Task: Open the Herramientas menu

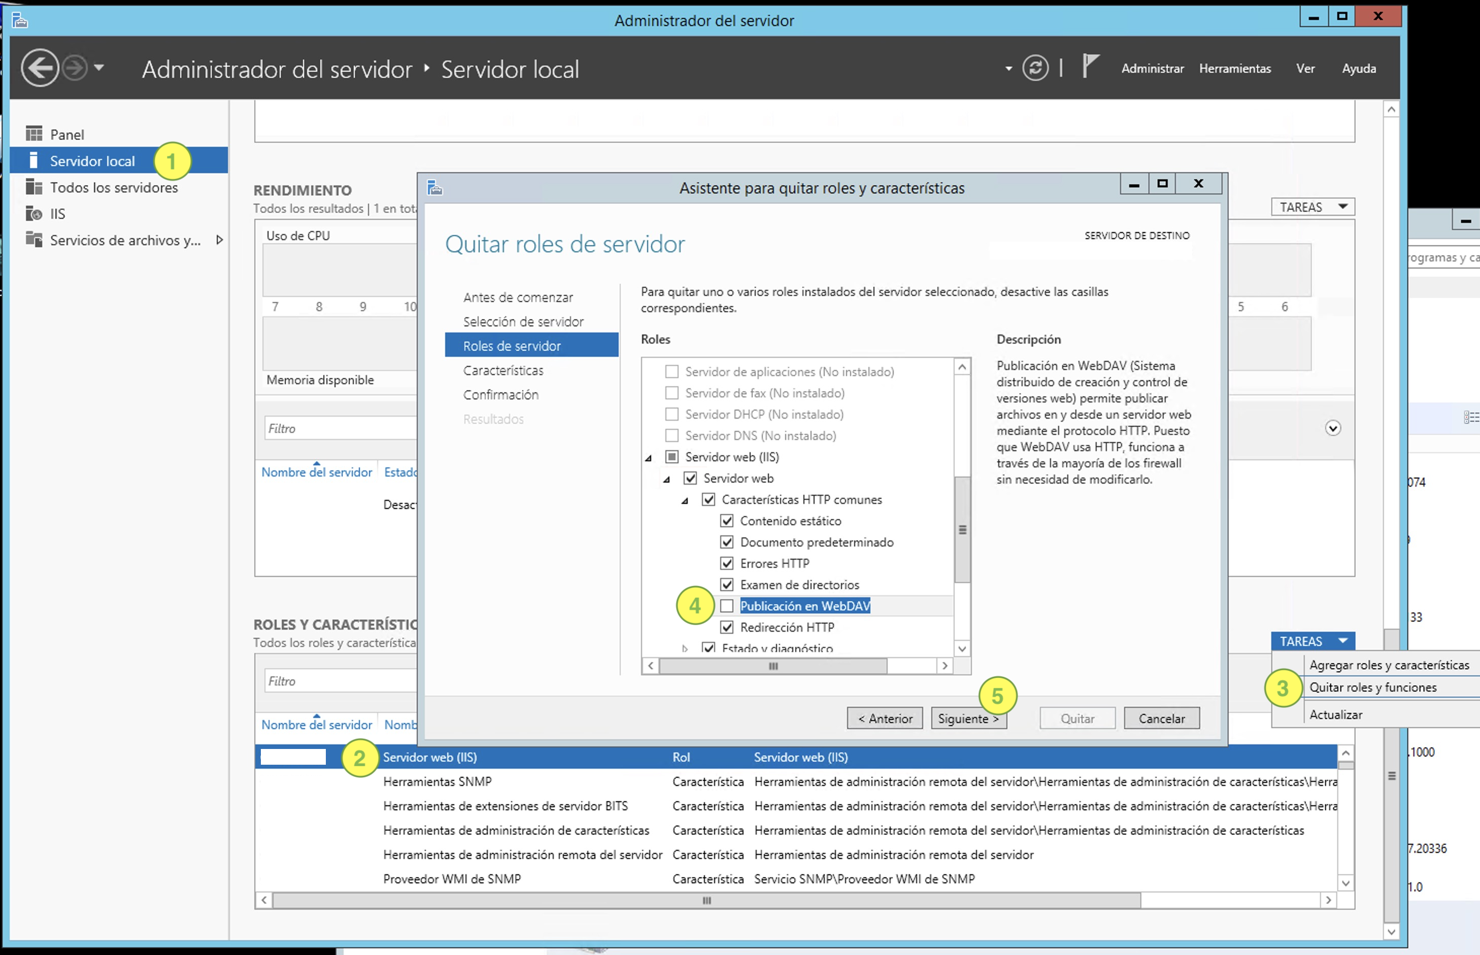Action: pos(1235,68)
